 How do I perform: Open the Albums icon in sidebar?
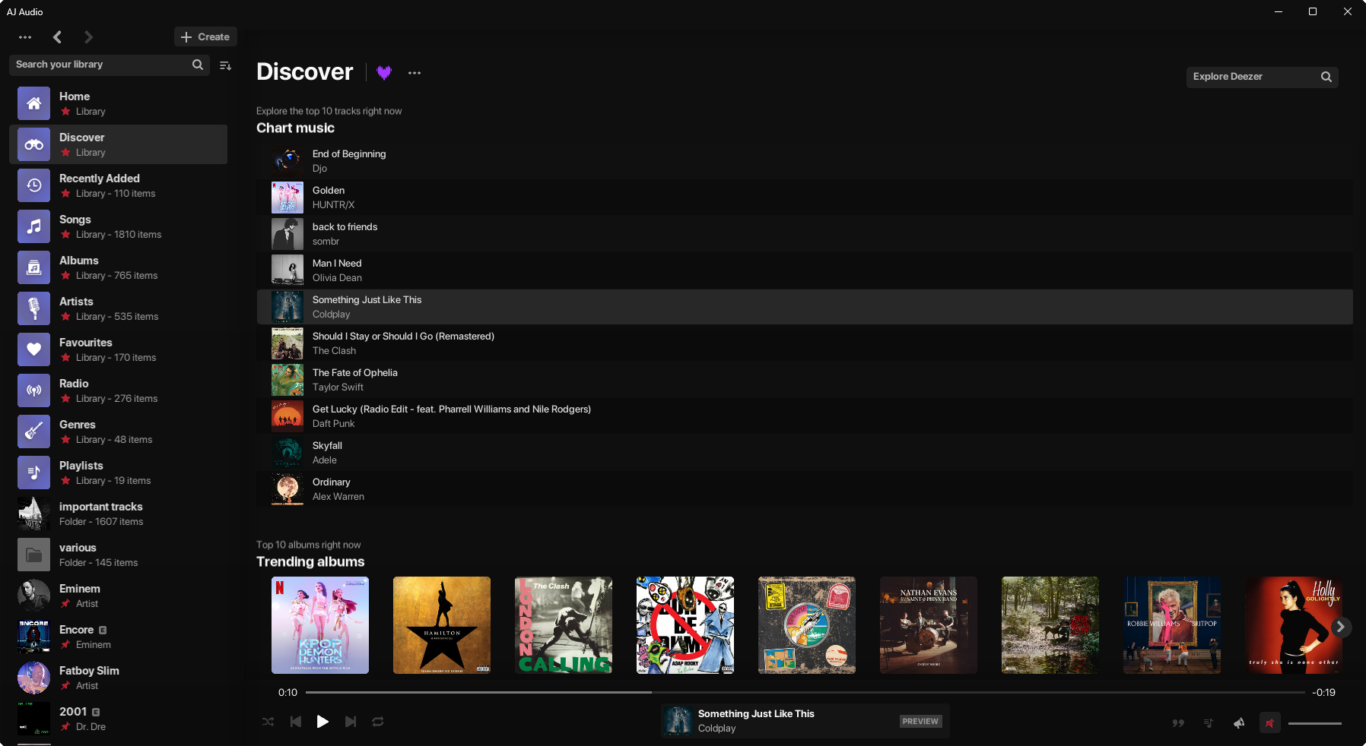34,267
